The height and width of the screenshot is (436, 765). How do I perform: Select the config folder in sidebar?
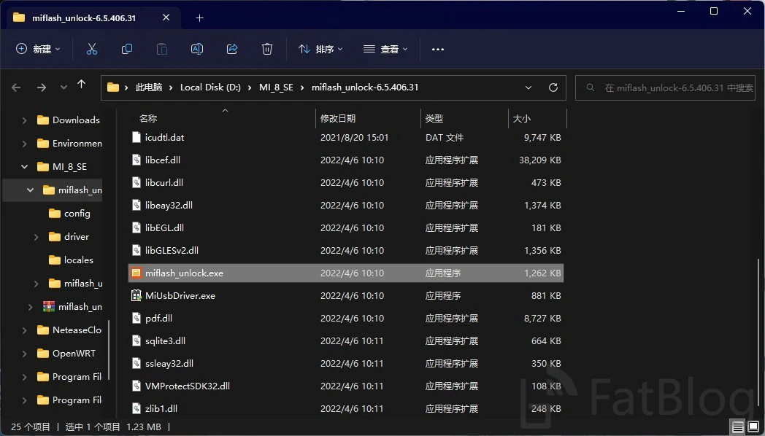pyautogui.click(x=69, y=214)
